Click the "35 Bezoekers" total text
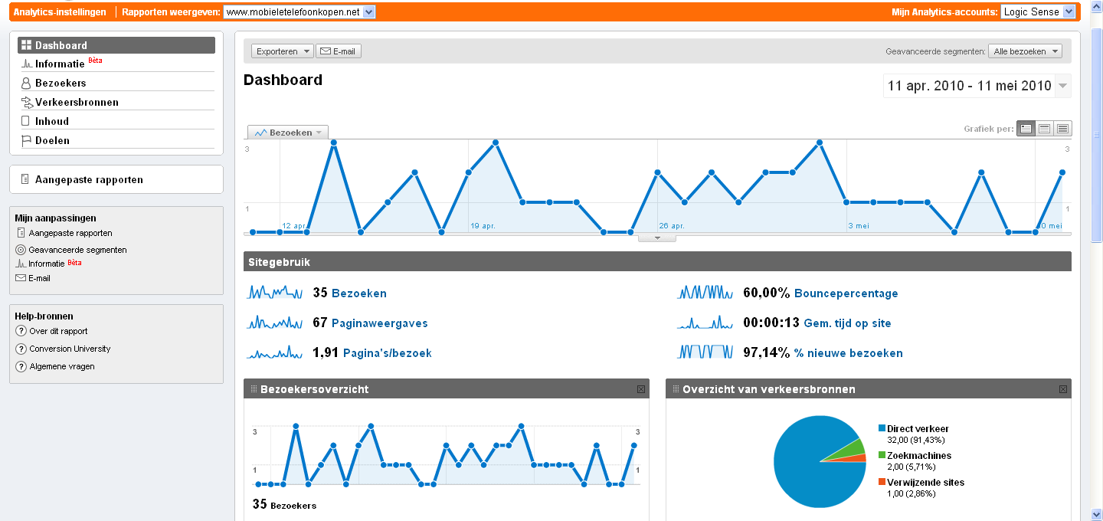This screenshot has height=521, width=1103. tap(284, 505)
